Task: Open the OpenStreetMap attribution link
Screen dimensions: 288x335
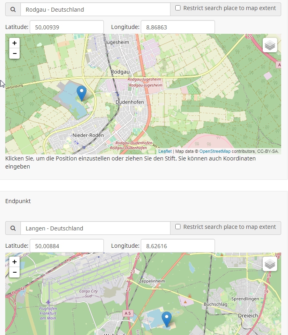Action: pos(215,151)
